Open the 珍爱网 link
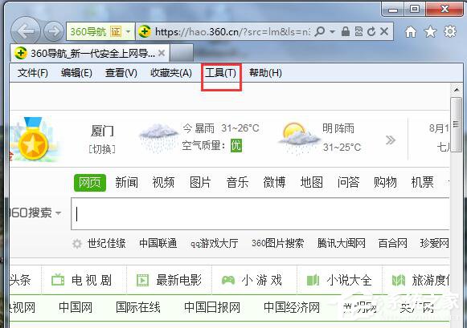467x328 pixels. [434, 244]
